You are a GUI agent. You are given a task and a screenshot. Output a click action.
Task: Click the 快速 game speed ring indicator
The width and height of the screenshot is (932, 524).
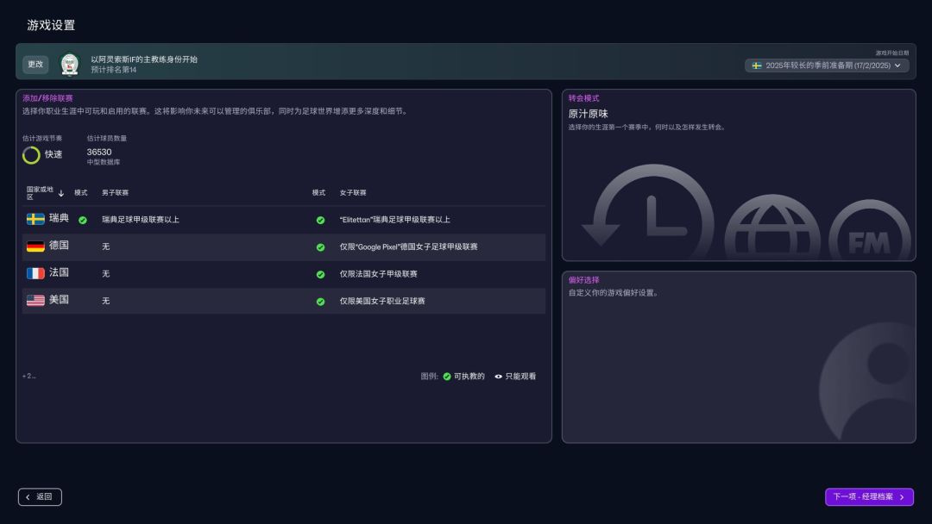pos(31,155)
